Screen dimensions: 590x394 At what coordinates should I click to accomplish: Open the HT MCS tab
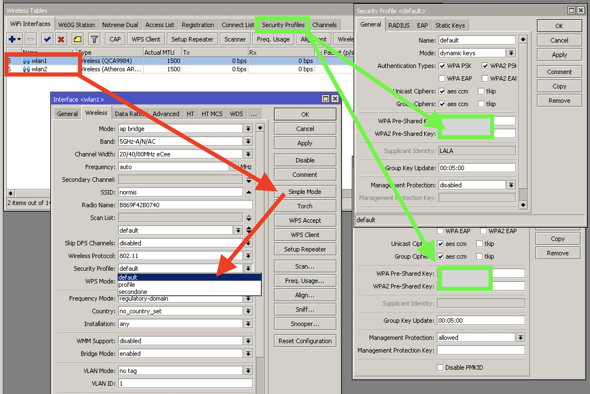pos(212,114)
